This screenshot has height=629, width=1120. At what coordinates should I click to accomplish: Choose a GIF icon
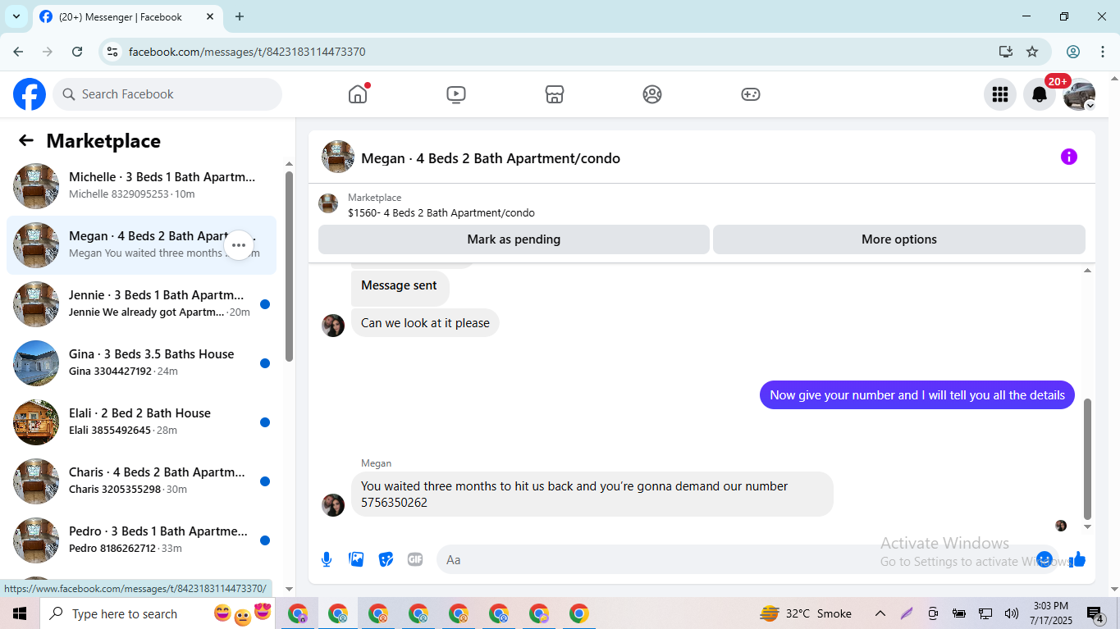[415, 559]
